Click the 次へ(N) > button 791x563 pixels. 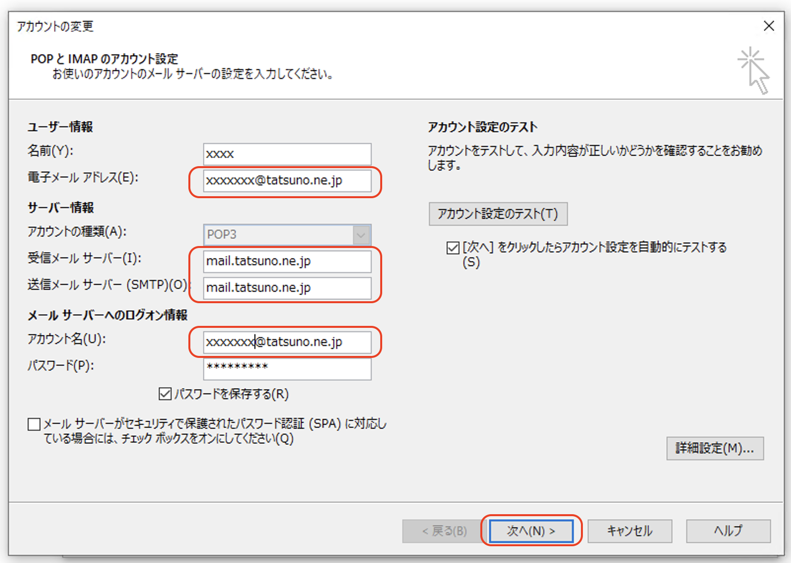tap(531, 531)
